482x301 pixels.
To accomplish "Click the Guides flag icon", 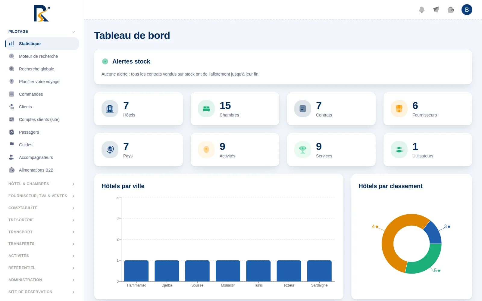I will point(11,145).
